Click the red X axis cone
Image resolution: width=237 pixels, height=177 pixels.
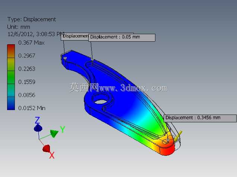(46, 148)
